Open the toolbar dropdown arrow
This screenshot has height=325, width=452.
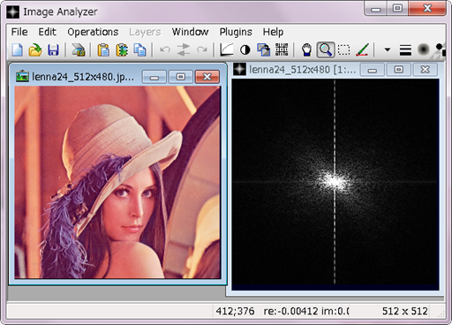tap(388, 49)
